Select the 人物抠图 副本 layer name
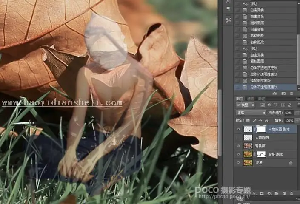The width and height of the screenshot is (300, 204). click(x=279, y=129)
